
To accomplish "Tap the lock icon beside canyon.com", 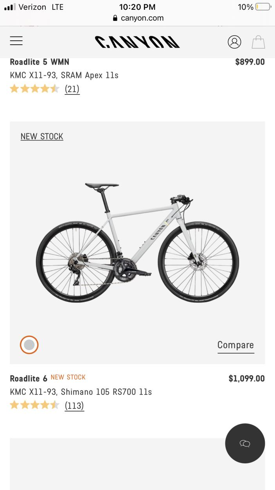I will coord(115,18).
